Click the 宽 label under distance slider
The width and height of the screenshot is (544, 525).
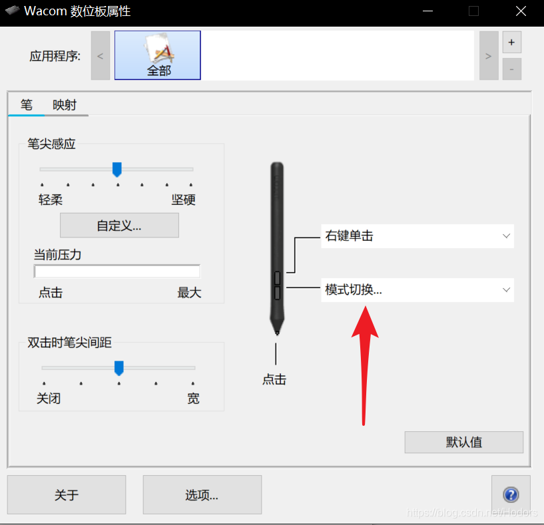193,399
